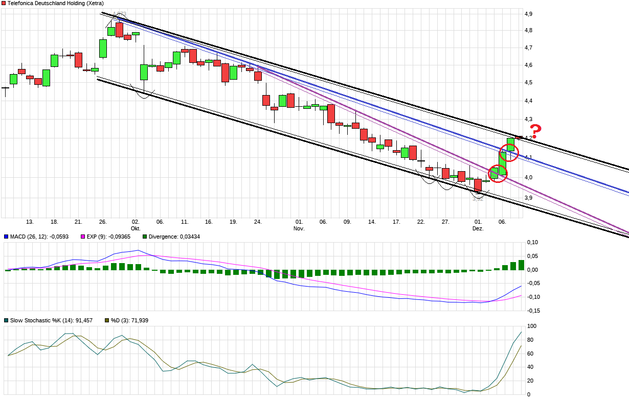The width and height of the screenshot is (629, 400).
Task: Click the red question mark annotation
Action: [x=535, y=131]
